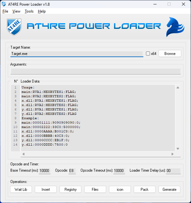Click the app icon in title bar
The height and width of the screenshot is (203, 191).
(x=4, y=4)
